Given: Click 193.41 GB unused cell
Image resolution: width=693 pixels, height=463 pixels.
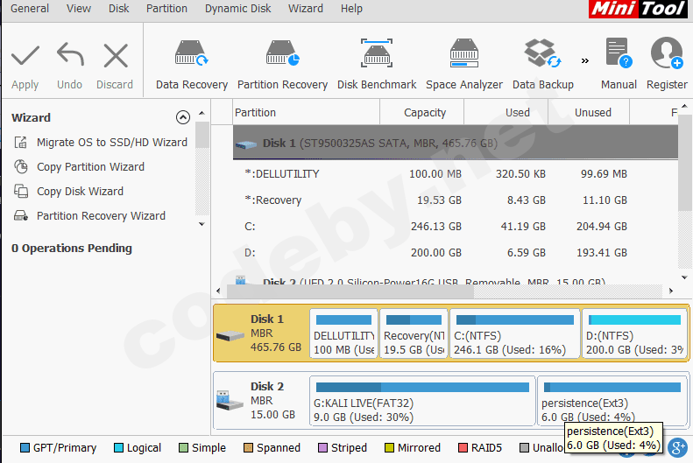Looking at the screenshot, I should coord(602,252).
